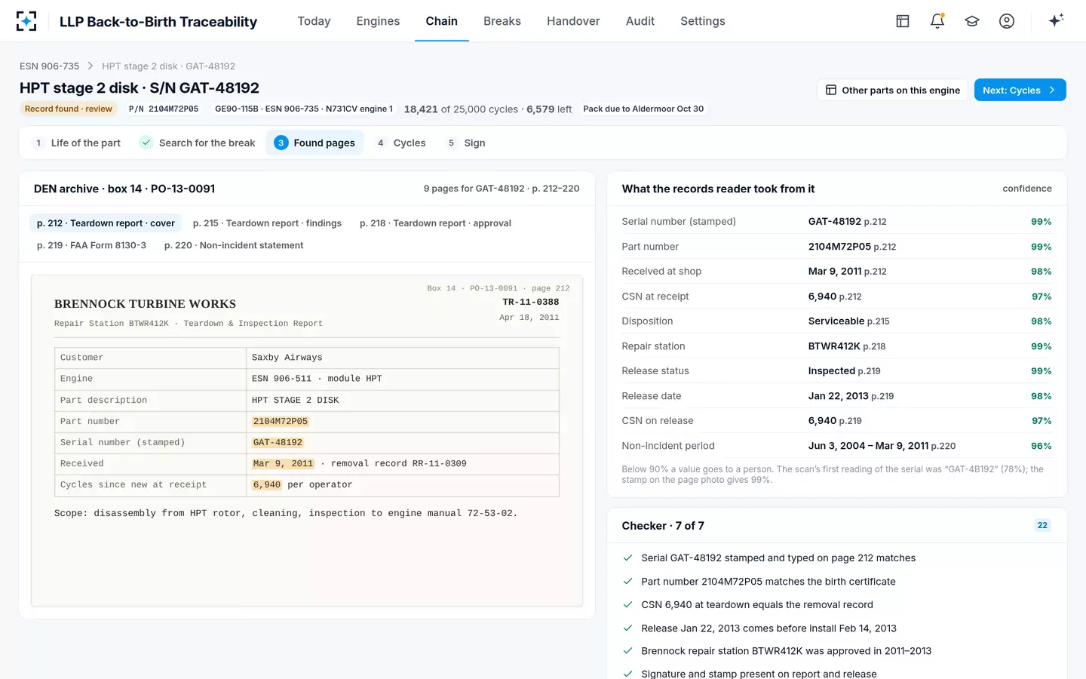This screenshot has width=1086, height=679.
Task: Click the Next: Cycles button
Action: tap(1020, 90)
